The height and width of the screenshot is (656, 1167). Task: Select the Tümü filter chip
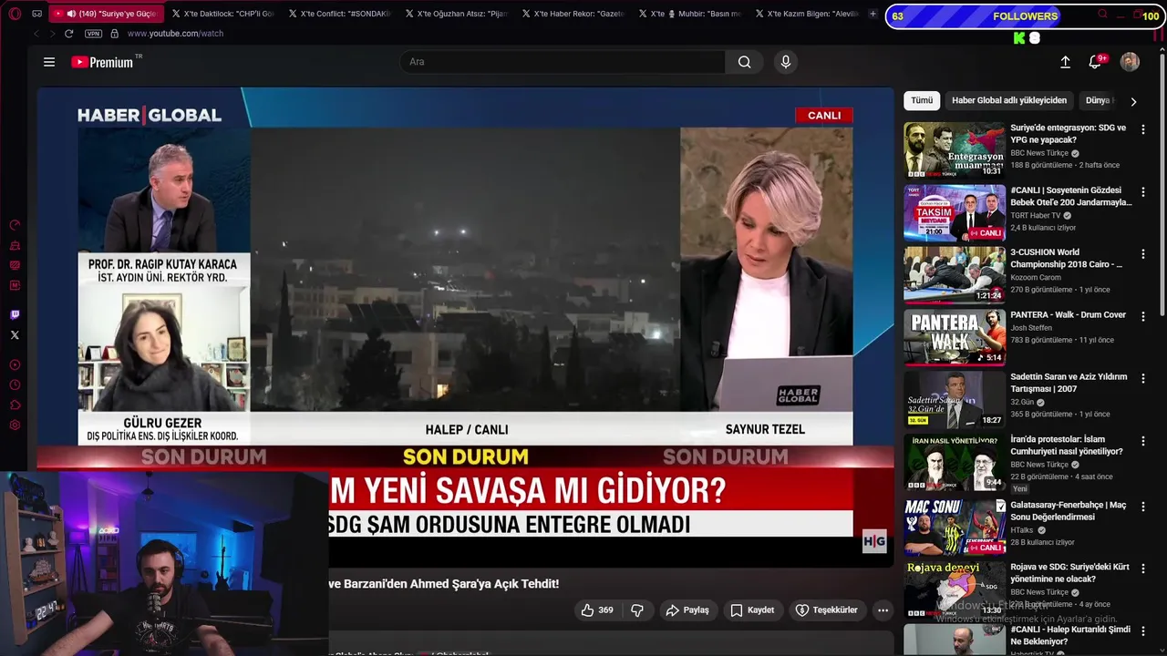[922, 100]
